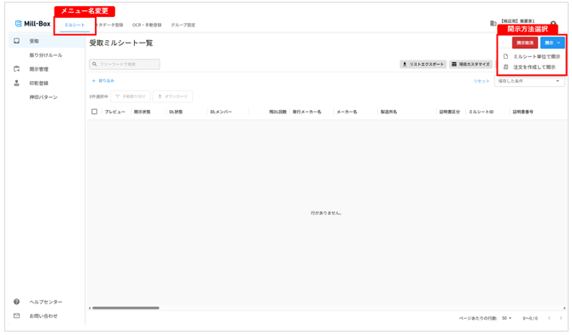Click the organization building icon in header
Image resolution: width=572 pixels, height=335 pixels.
(x=493, y=23)
